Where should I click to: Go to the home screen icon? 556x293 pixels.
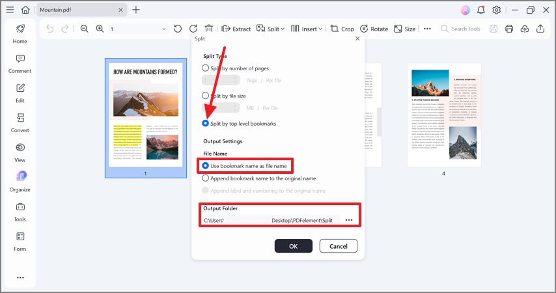(25, 10)
